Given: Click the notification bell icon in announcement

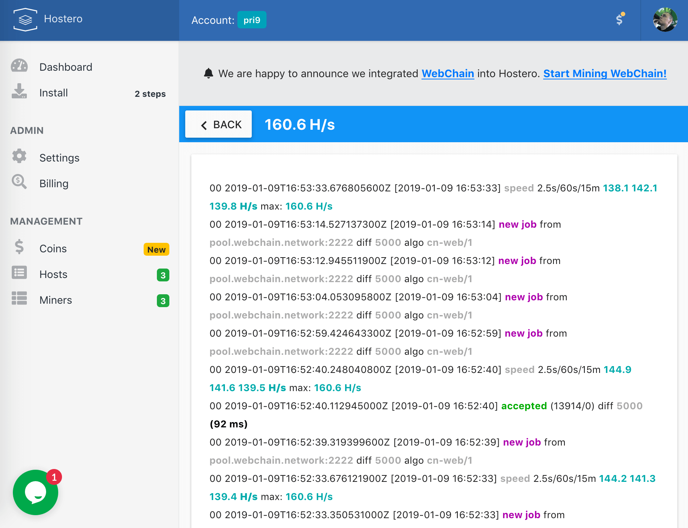Looking at the screenshot, I should tap(208, 73).
